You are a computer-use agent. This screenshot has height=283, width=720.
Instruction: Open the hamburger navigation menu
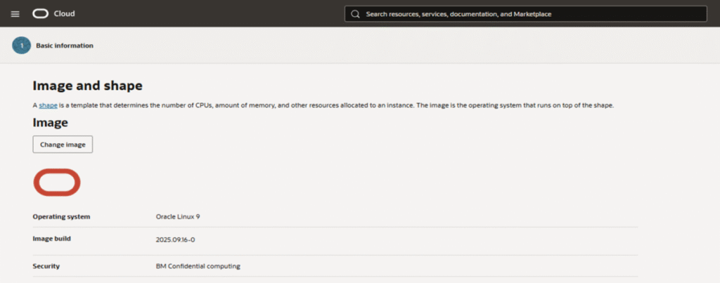pyautogui.click(x=15, y=13)
